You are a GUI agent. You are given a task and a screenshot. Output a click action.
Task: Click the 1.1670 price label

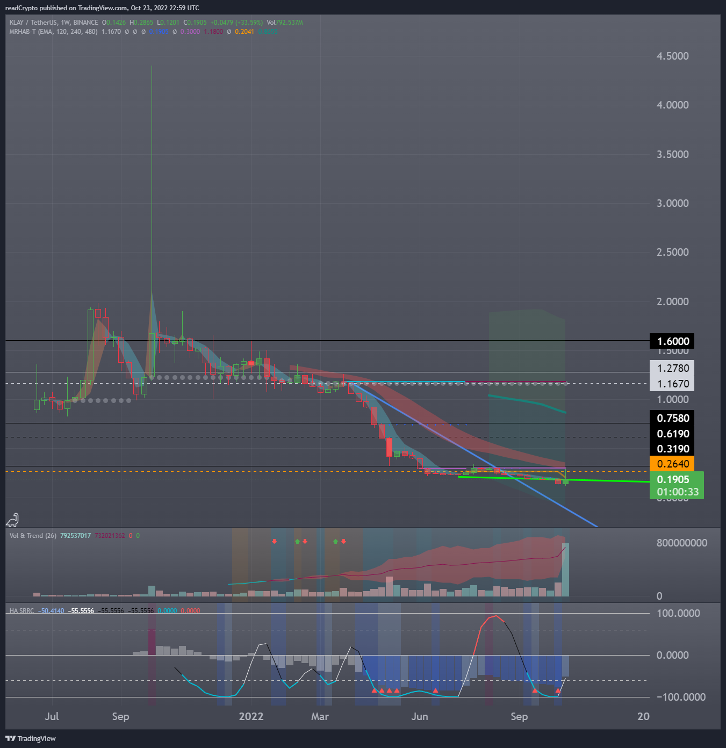pyautogui.click(x=673, y=384)
